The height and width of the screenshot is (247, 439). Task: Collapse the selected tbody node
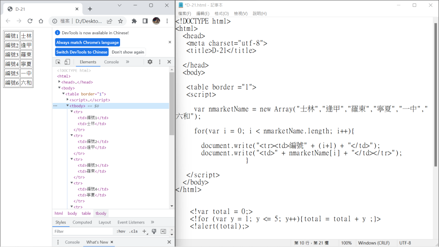click(67, 105)
